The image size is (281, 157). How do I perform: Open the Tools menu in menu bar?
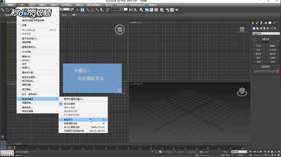click(x=22, y=5)
